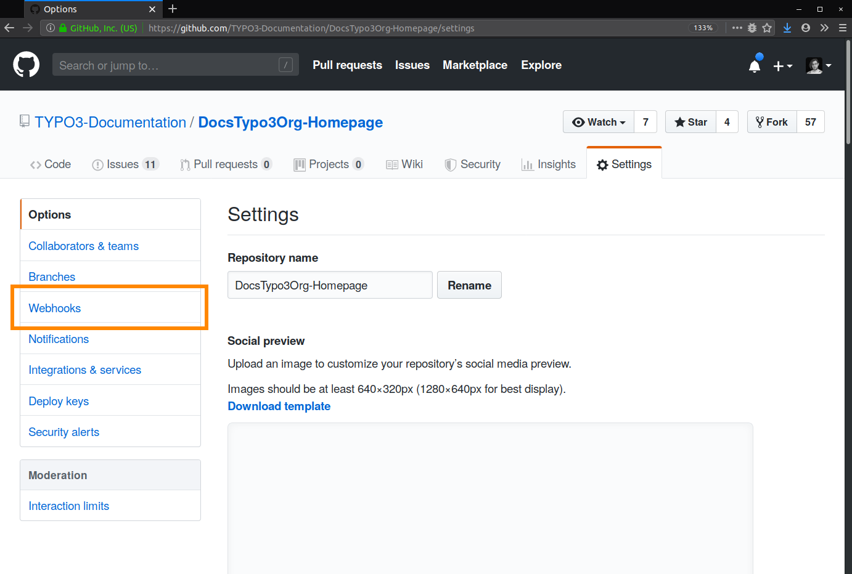Click the slash shortcut icon in search
Image resolution: width=852 pixels, height=574 pixels.
click(x=285, y=65)
